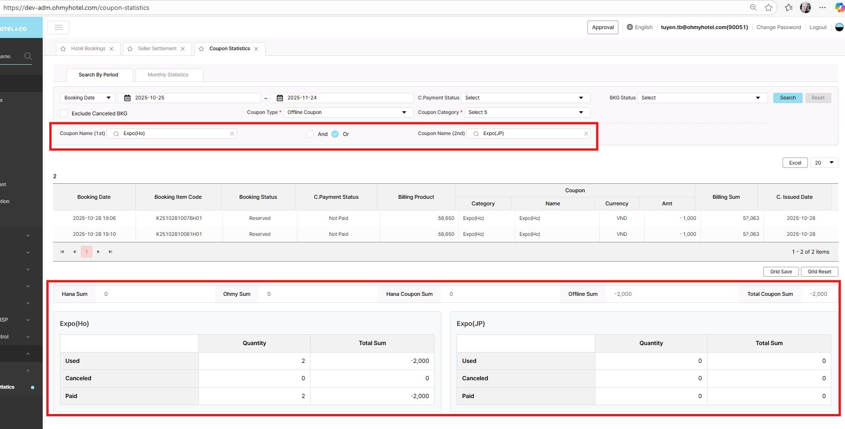
Task: Clear the Coupon Name (1st) field
Action: click(232, 134)
